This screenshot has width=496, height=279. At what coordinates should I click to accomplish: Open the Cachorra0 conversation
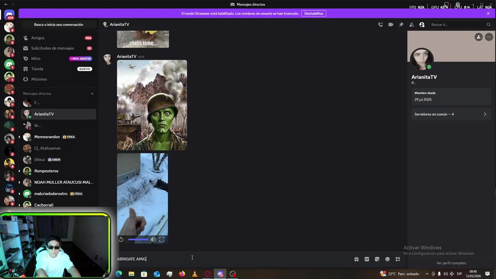[59, 205]
